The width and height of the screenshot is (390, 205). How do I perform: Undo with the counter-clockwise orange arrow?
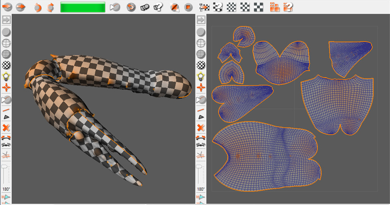click(x=37, y=7)
